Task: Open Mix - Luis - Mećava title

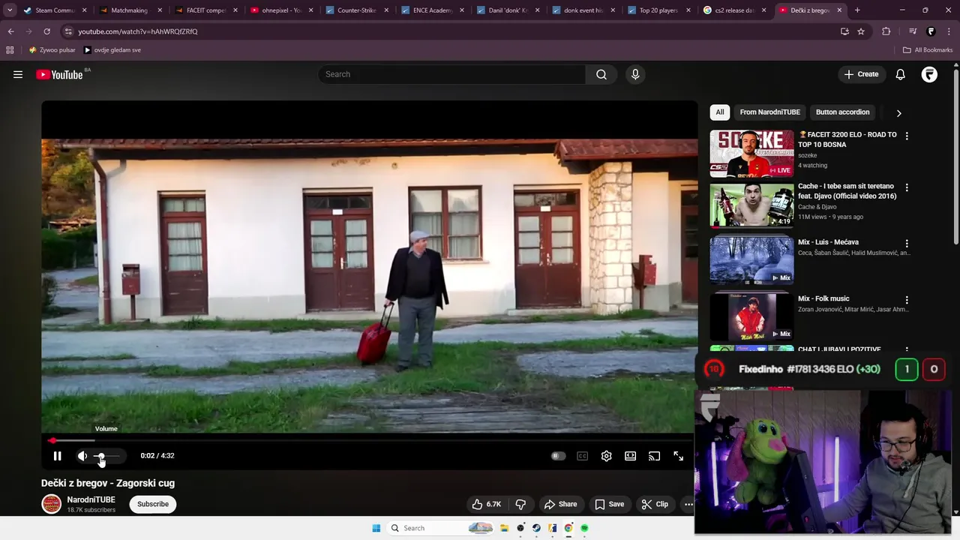Action: pyautogui.click(x=828, y=242)
